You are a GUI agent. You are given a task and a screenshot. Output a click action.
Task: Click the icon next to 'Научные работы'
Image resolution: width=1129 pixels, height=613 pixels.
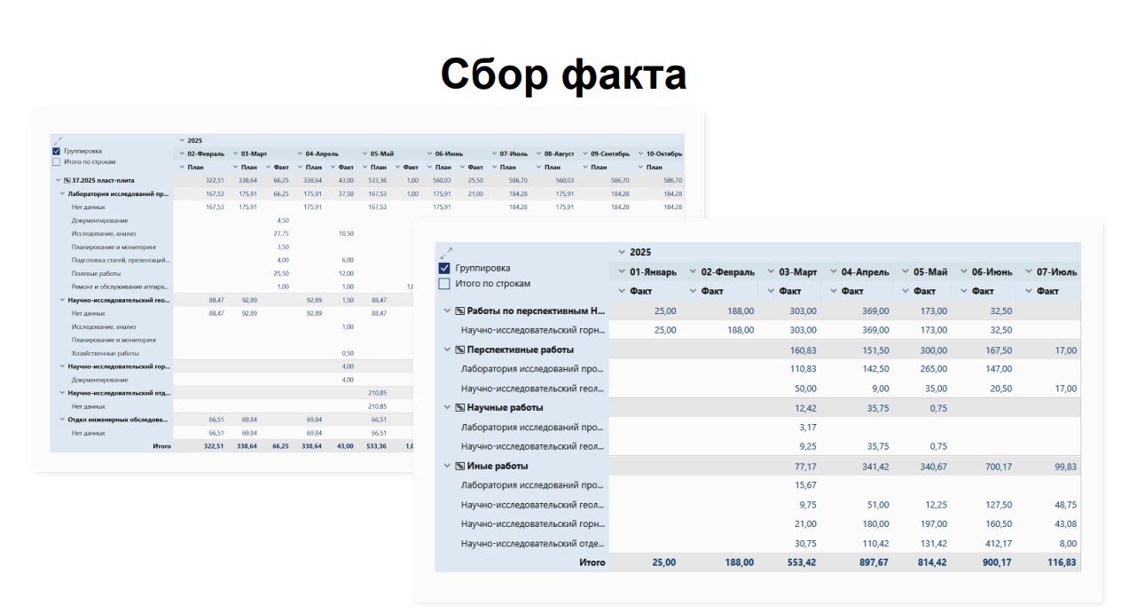(x=459, y=408)
